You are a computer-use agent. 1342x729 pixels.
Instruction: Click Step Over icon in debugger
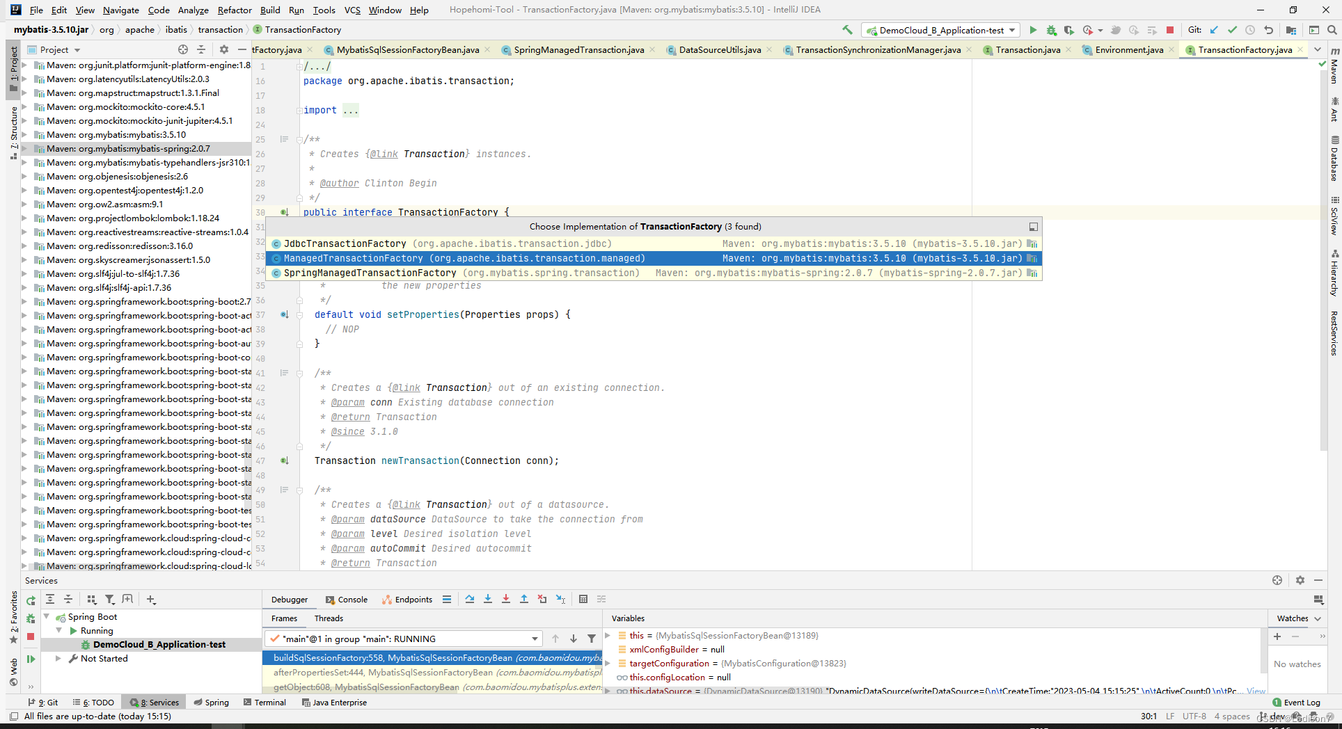tap(470, 599)
